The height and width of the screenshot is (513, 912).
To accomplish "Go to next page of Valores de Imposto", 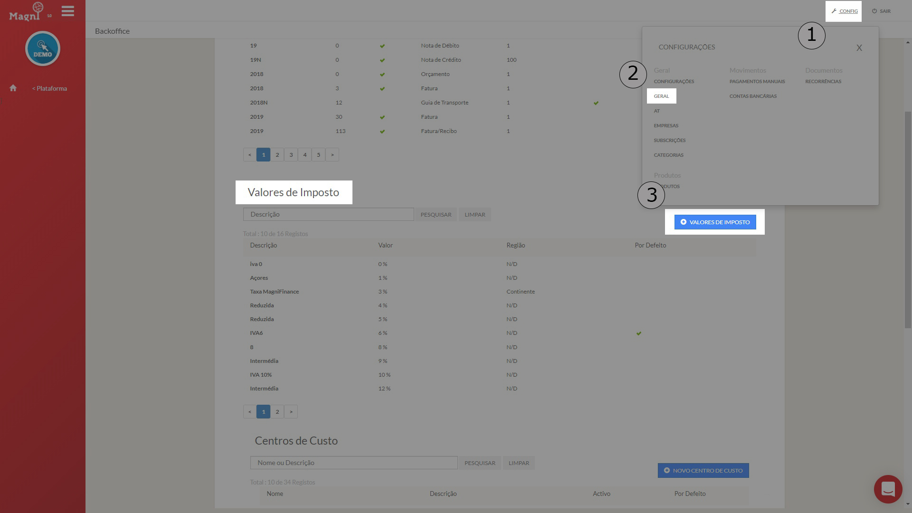I will tap(291, 412).
